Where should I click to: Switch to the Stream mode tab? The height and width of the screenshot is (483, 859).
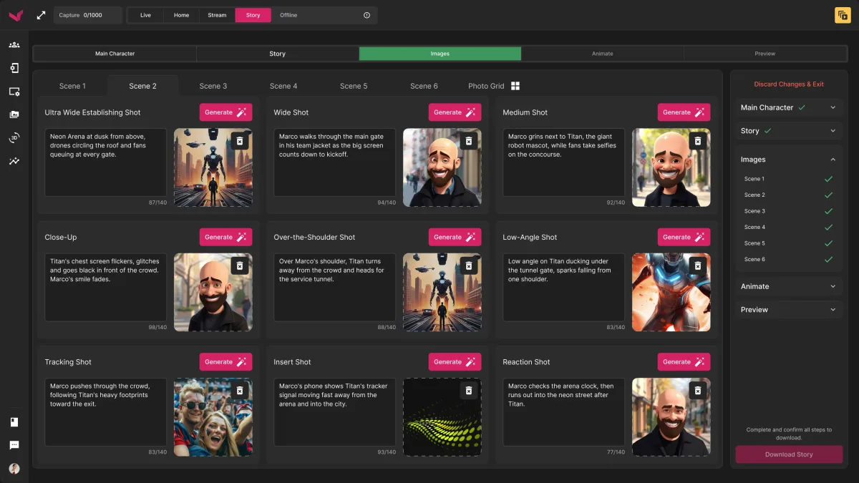tap(217, 15)
